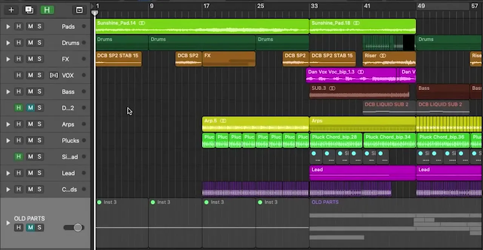Expand the Plucks track stack
The height and width of the screenshot is (250, 483).
click(8, 140)
